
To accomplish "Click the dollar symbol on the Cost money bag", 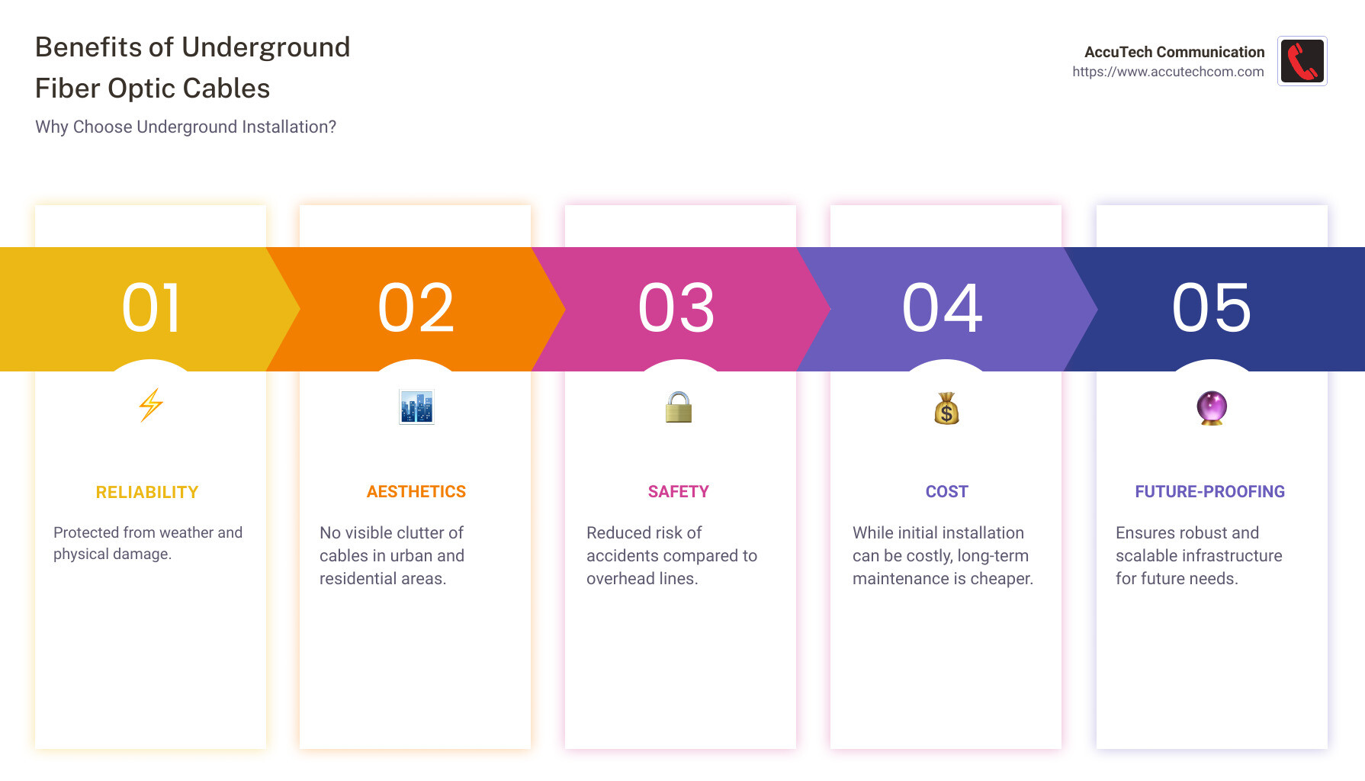I will coord(946,412).
